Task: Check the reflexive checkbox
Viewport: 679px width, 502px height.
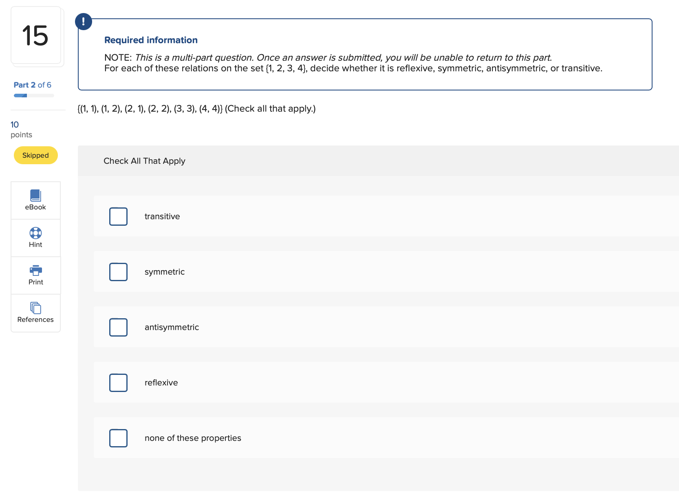Action: (x=118, y=383)
